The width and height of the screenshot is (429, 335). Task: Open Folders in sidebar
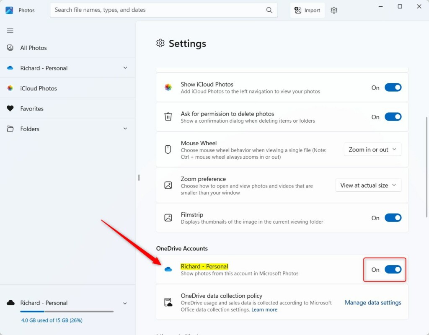pyautogui.click(x=67, y=129)
